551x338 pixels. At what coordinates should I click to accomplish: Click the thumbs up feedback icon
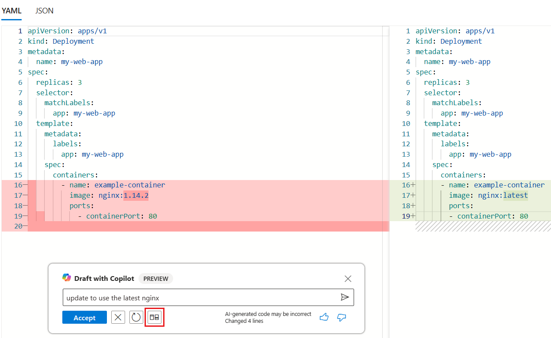coord(324,318)
